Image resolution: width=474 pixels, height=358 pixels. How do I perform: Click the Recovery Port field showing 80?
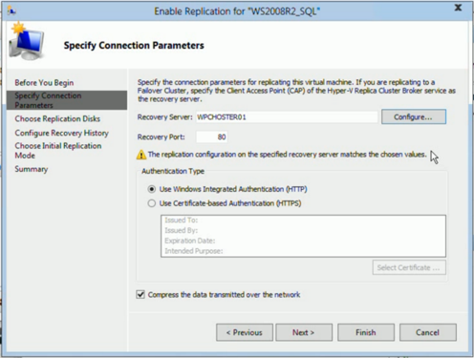[211, 137]
